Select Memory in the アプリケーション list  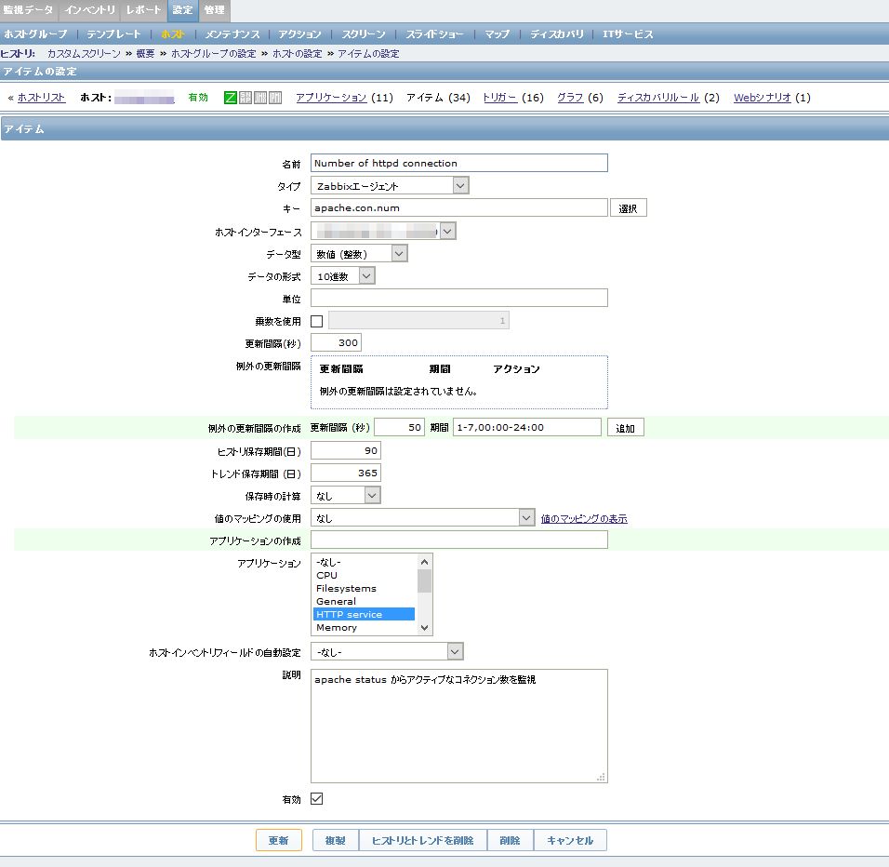click(337, 628)
